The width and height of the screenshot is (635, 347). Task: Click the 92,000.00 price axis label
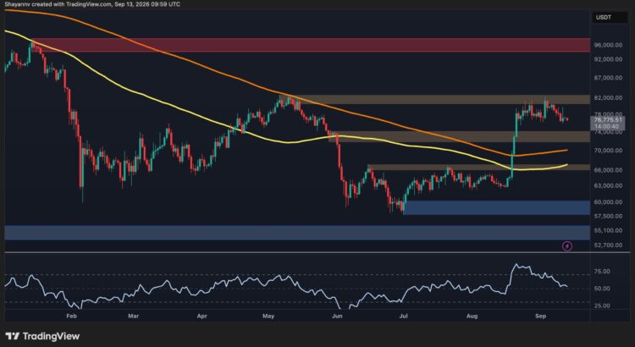(608, 59)
